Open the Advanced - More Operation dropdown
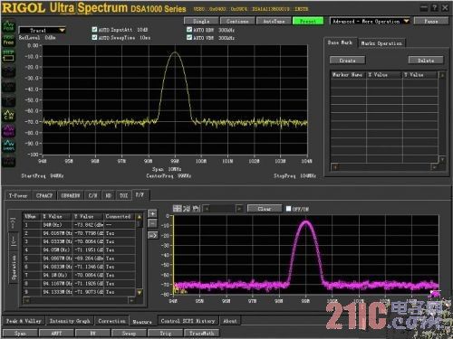 coord(370,21)
